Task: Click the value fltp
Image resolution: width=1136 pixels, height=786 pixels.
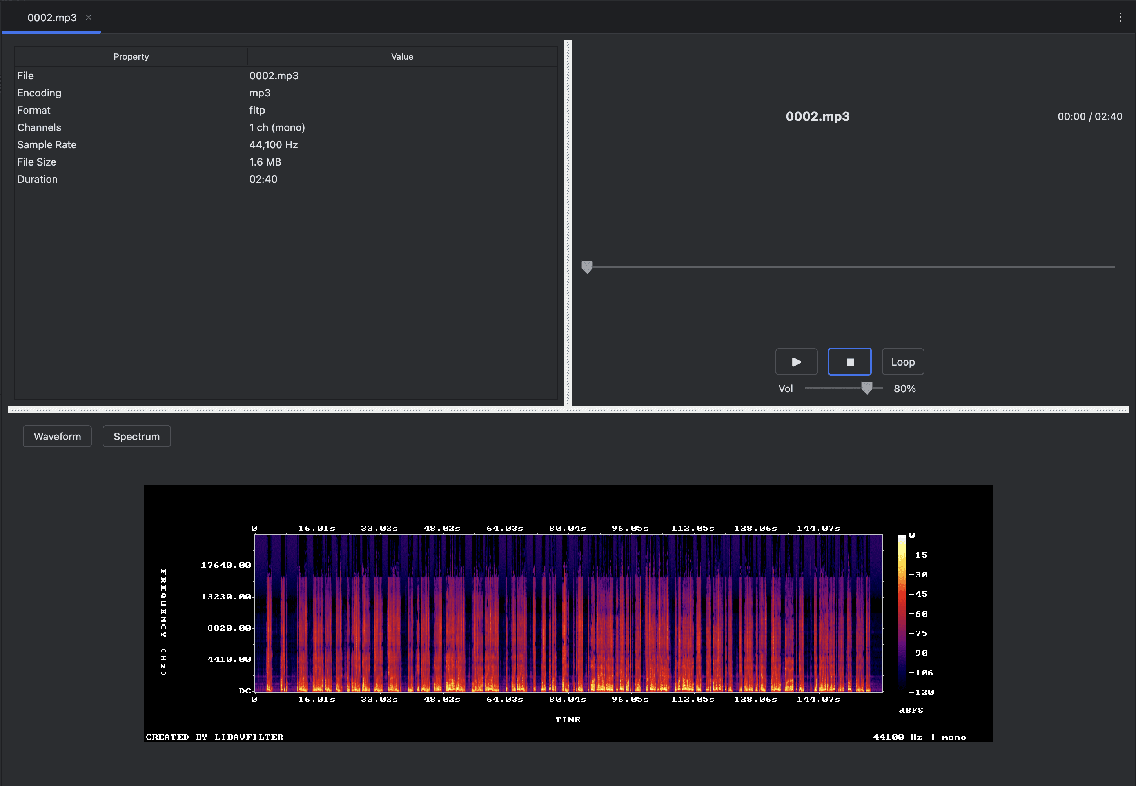Action: click(x=257, y=110)
